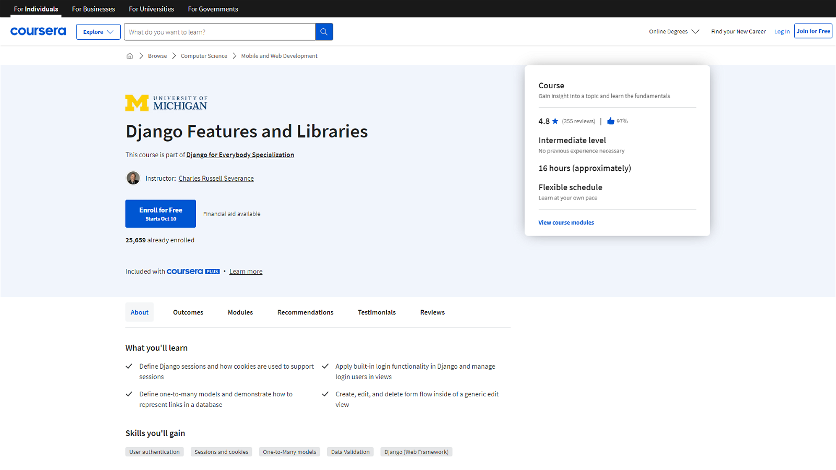Click Learn more about Coursera Plus

coord(246,272)
